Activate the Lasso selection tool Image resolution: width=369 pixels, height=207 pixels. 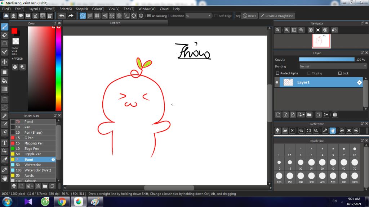coord(5,108)
